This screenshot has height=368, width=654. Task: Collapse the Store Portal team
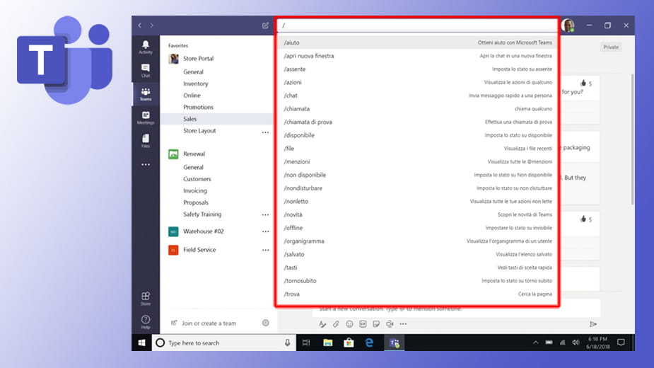[198, 59]
